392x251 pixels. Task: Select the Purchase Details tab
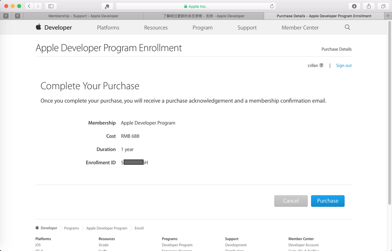324,16
